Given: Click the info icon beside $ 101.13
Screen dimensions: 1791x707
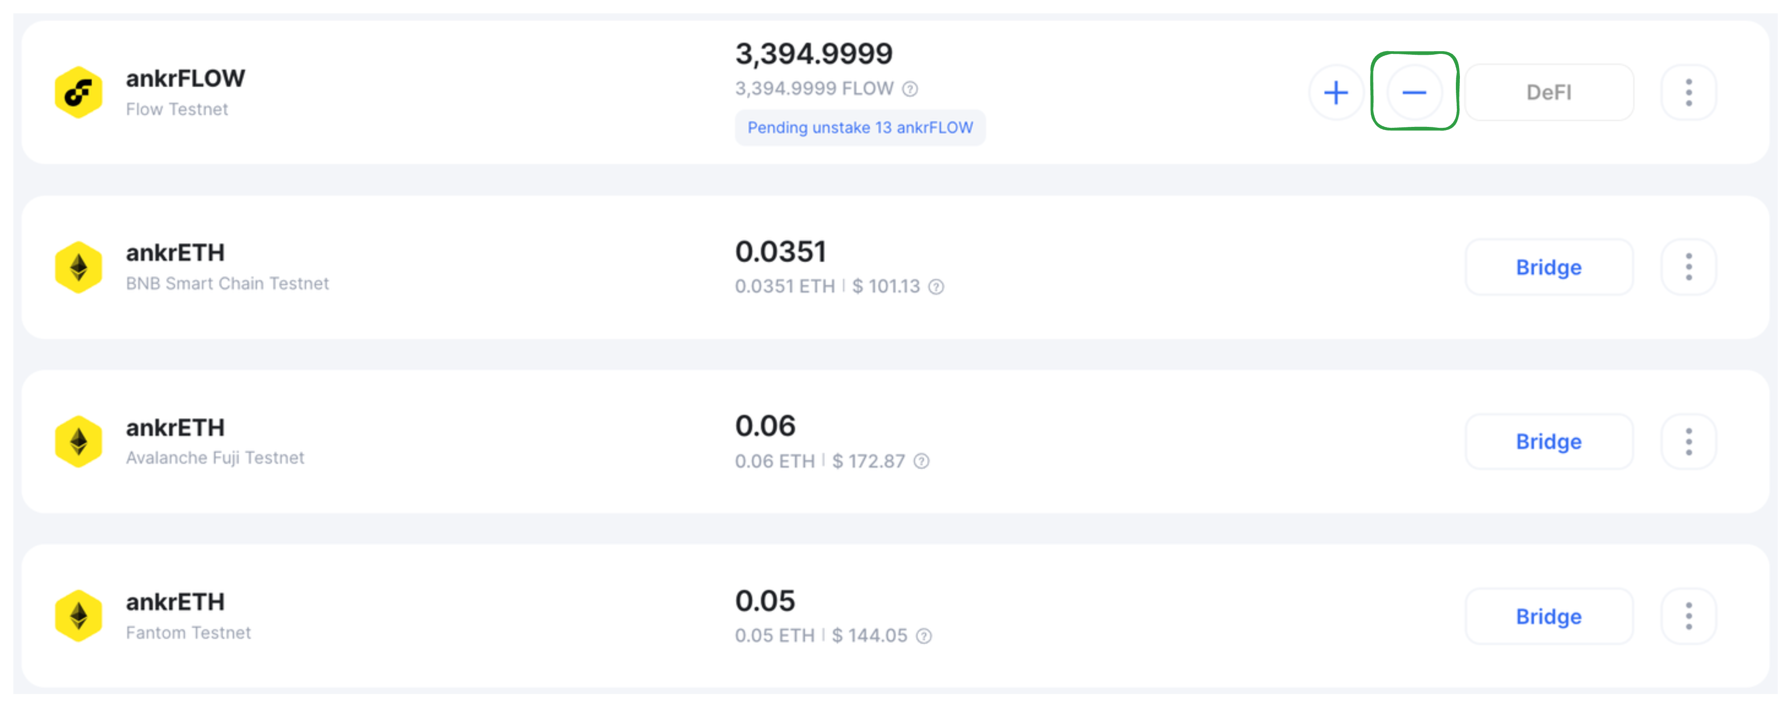Looking at the screenshot, I should (936, 287).
